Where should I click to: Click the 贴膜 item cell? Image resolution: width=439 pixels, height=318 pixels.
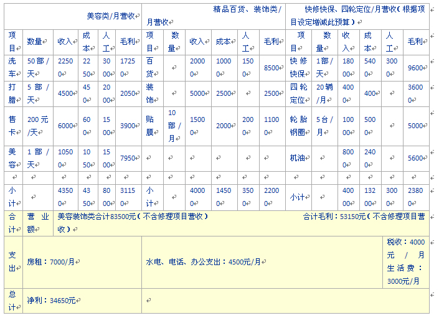151,126
